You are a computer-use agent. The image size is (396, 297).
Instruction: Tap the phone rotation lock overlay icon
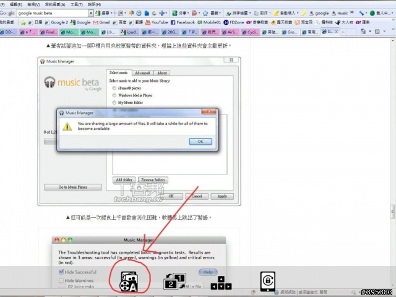tap(268, 281)
